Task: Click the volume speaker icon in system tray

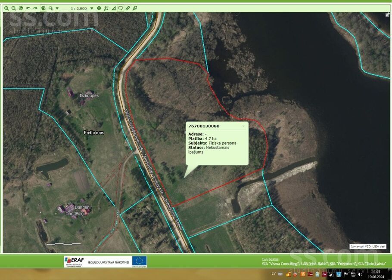Action: tap(360, 274)
